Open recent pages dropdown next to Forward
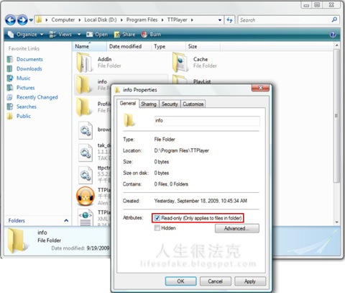This screenshot has width=345, height=293. (31, 20)
